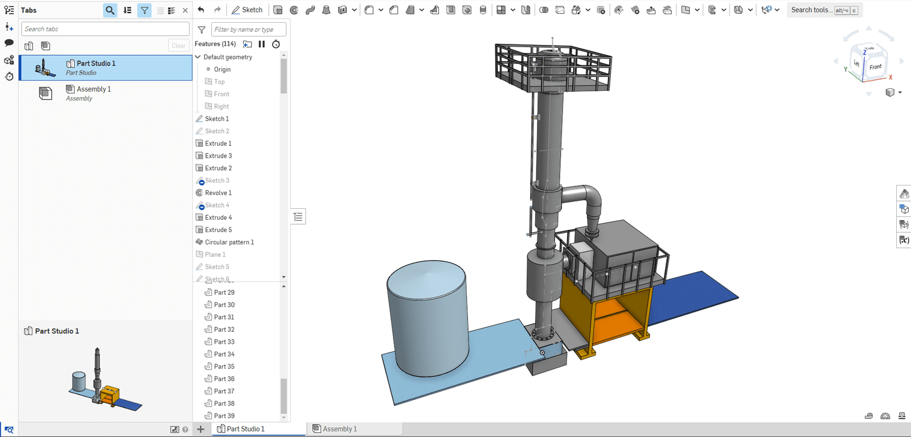The width and height of the screenshot is (911, 437).
Task: Switch to the Assembly 1 bottom tab
Action: point(340,429)
